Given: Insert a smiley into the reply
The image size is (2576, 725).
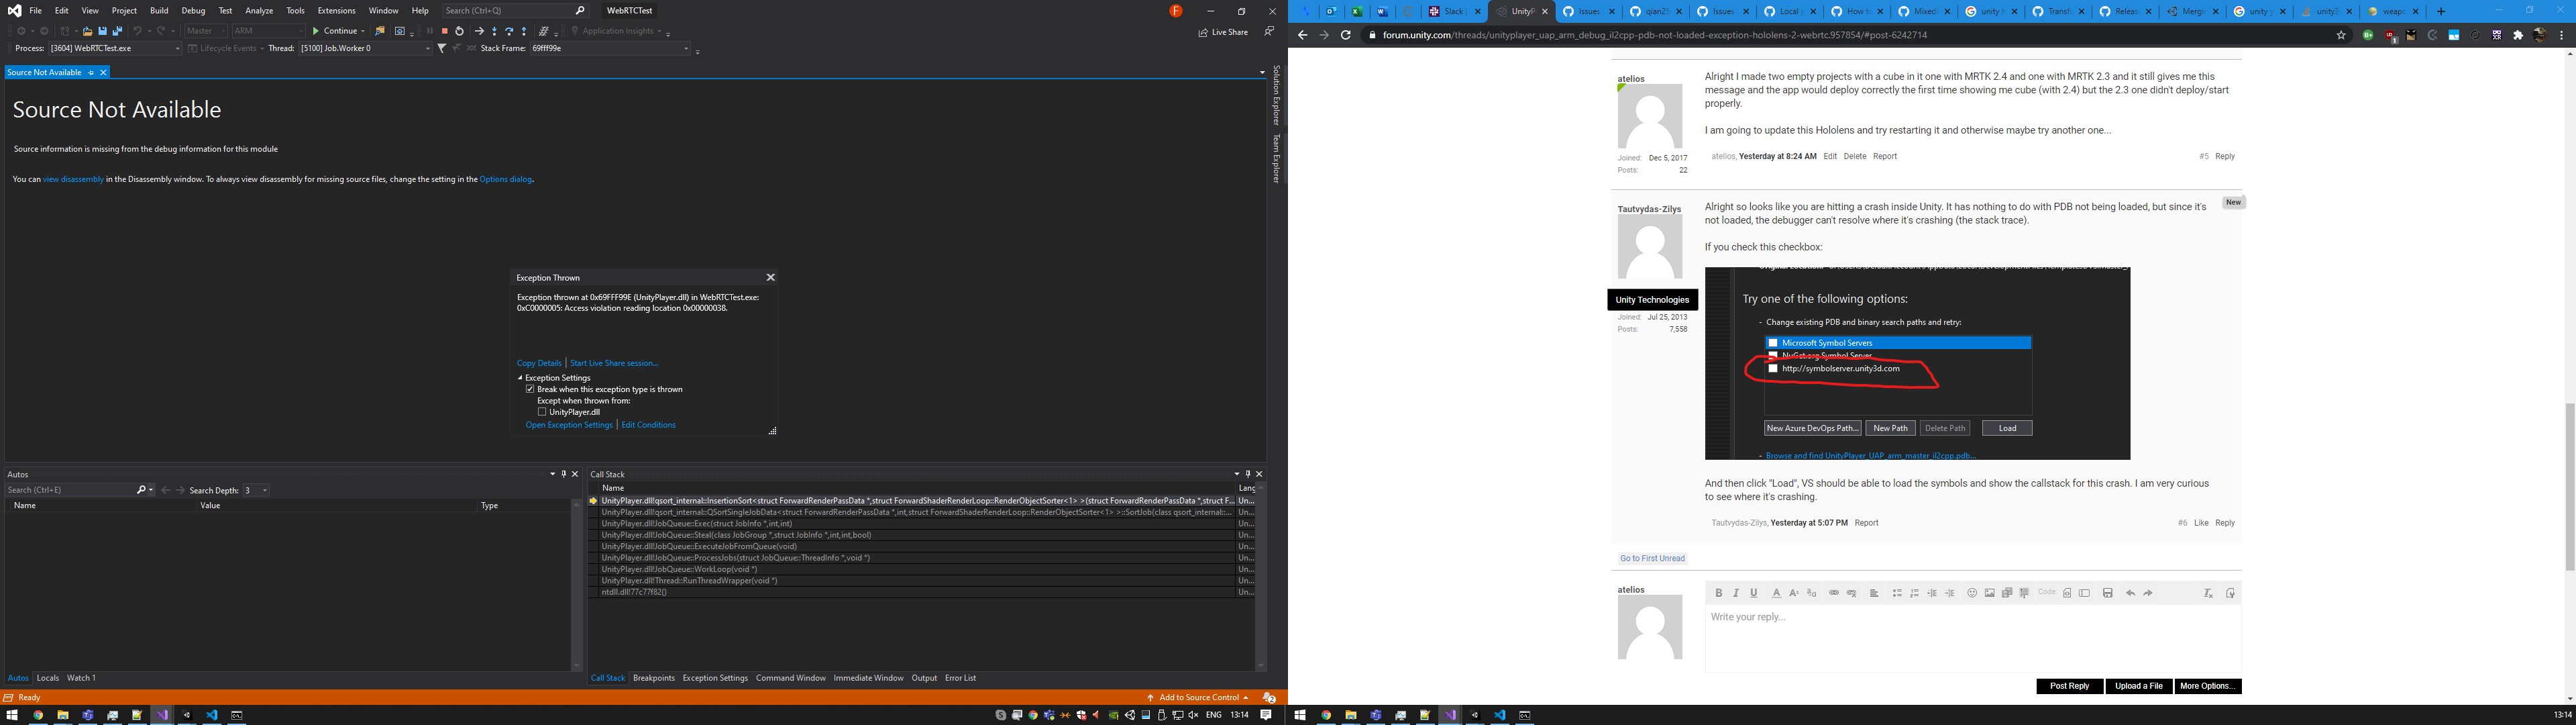Looking at the screenshot, I should 1972,593.
